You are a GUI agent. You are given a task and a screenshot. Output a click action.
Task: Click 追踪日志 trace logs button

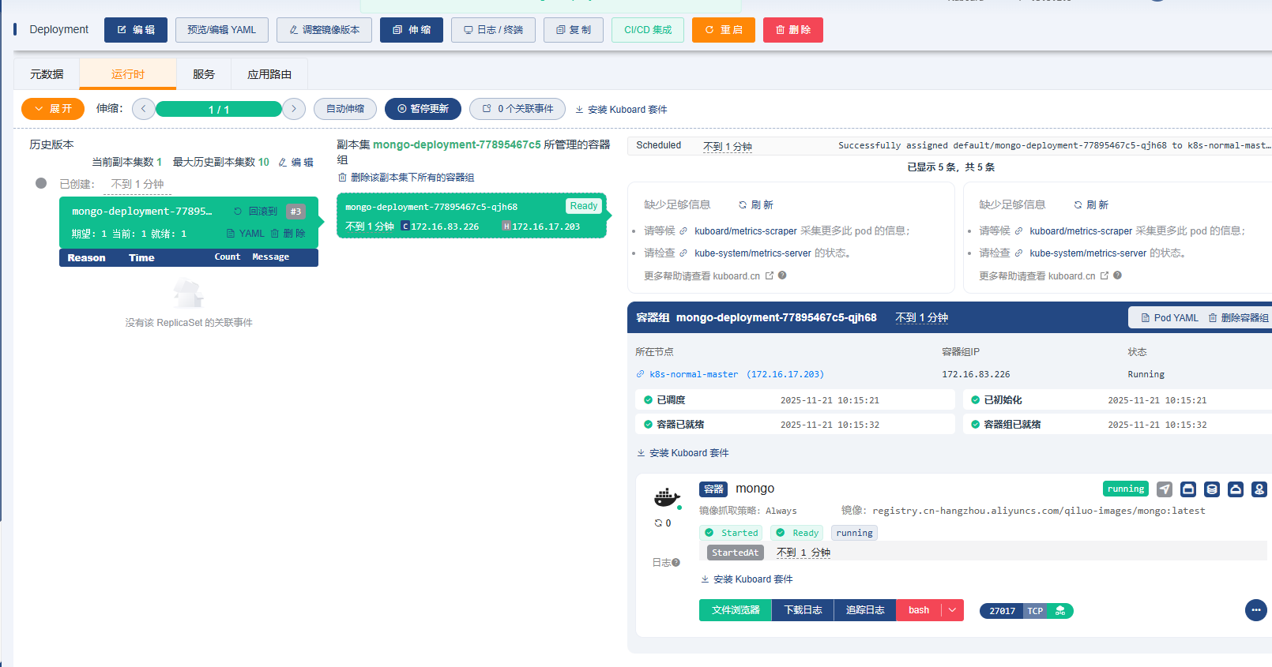(x=865, y=610)
